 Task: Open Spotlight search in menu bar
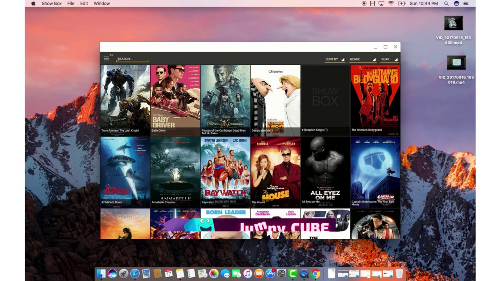[x=447, y=4]
